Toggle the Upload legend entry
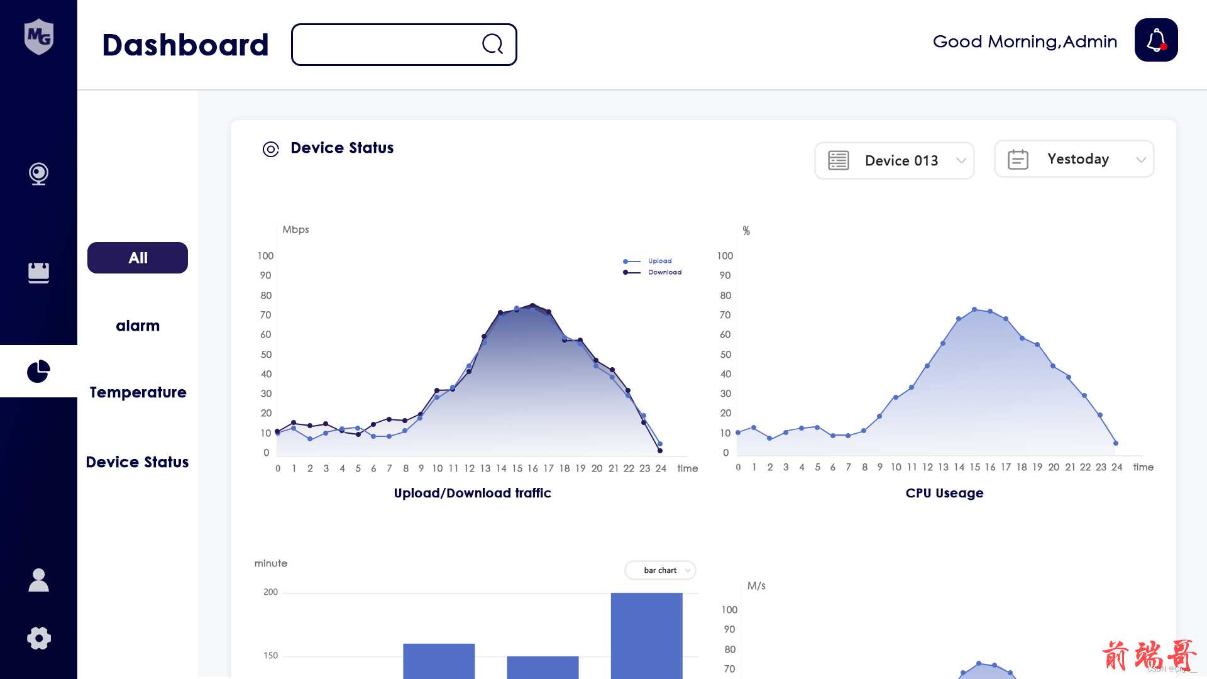The height and width of the screenshot is (679, 1207). [648, 261]
